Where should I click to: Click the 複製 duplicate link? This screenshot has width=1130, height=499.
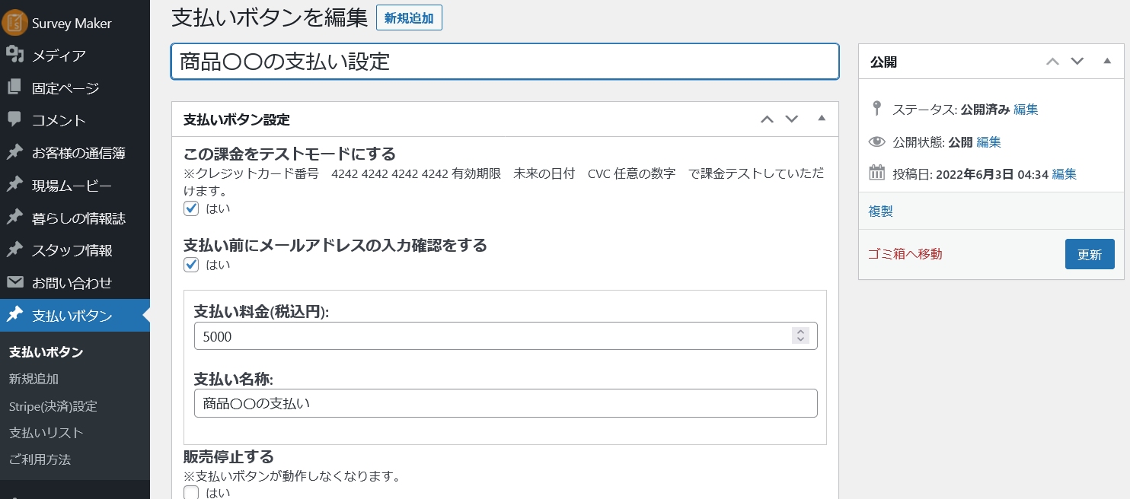click(x=880, y=211)
